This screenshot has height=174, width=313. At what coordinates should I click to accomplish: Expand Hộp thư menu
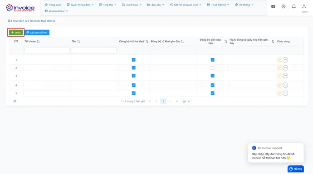tap(108, 5)
